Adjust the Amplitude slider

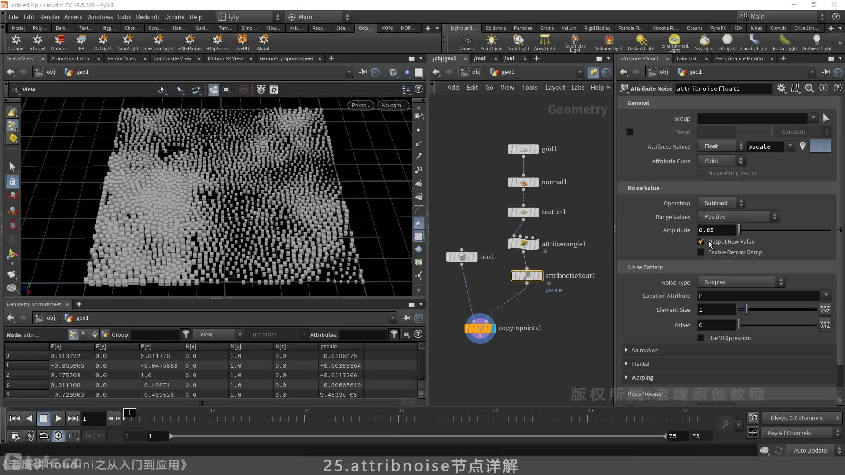click(x=785, y=230)
